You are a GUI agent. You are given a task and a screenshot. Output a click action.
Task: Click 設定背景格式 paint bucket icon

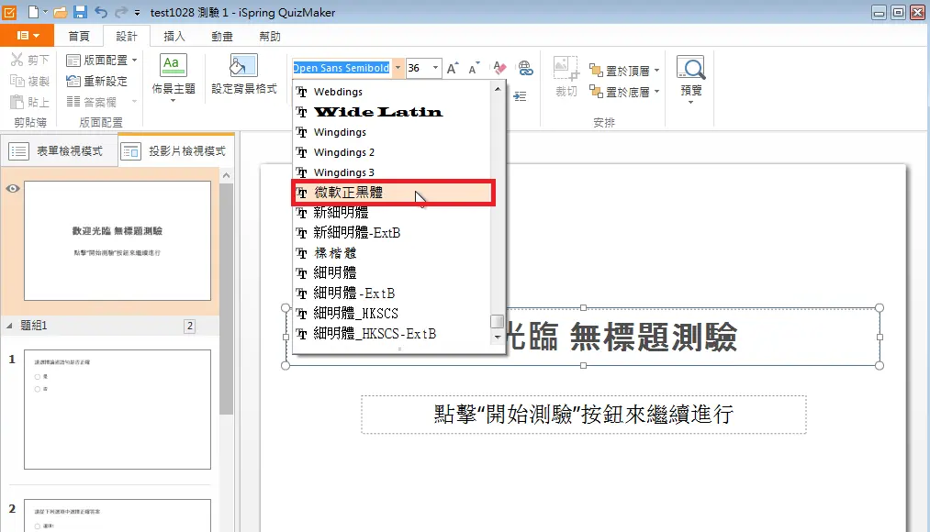(x=243, y=66)
